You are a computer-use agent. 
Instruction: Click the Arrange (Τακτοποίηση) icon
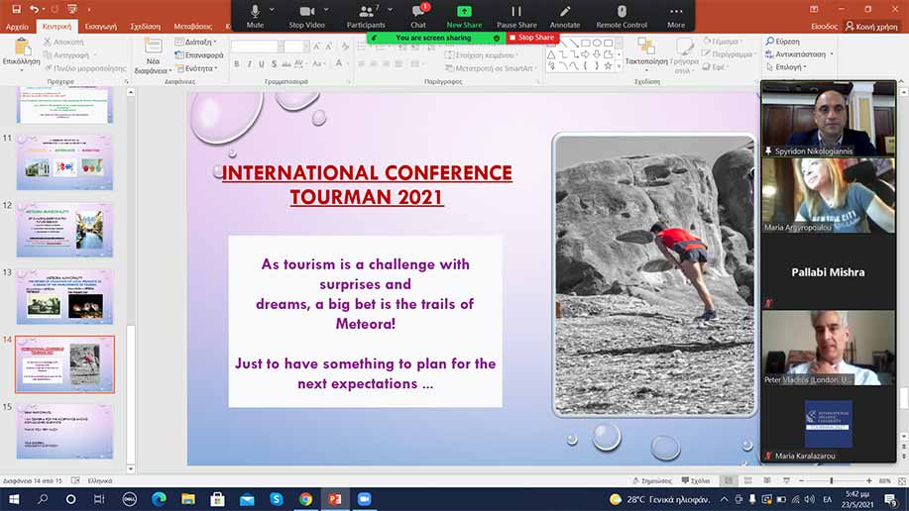click(645, 46)
